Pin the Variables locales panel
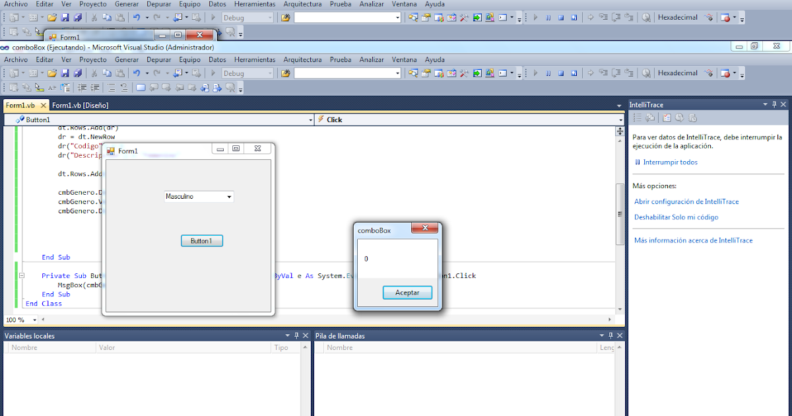The image size is (792, 416). pyautogui.click(x=295, y=335)
